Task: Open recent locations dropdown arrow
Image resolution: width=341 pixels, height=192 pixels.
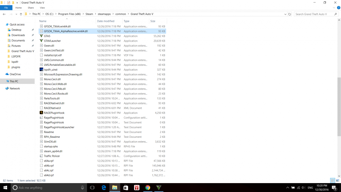Action: [x=16, y=14]
